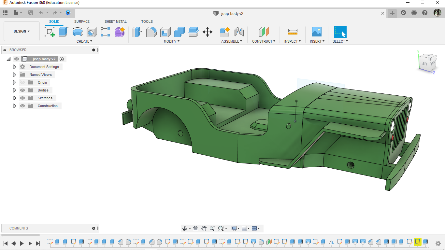Switch to the TOOLS tab
Image resolution: width=445 pixels, height=250 pixels.
pos(147,21)
